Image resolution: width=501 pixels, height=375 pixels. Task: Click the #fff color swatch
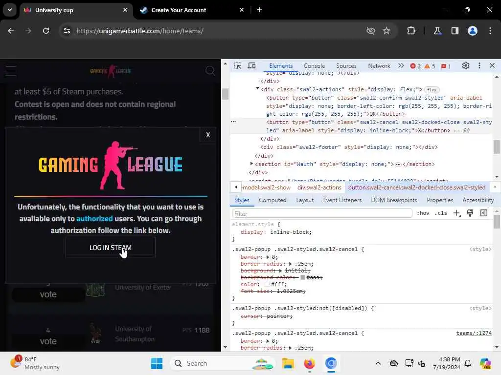267,284
